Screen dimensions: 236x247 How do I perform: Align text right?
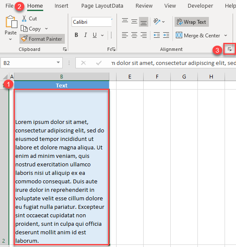[x=144, y=35]
